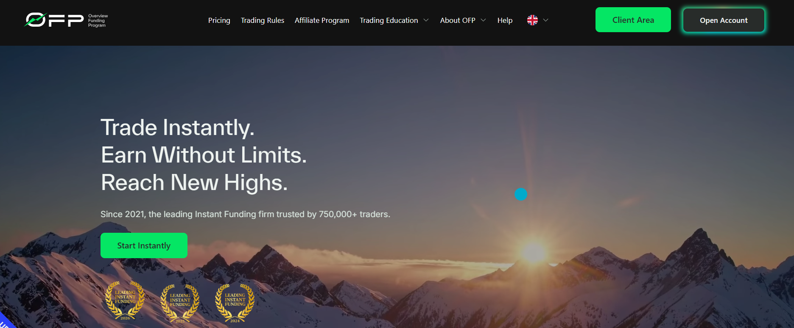Viewport: 794px width, 328px height.
Task: Click the blue circular dot on hero
Action: pyautogui.click(x=521, y=194)
